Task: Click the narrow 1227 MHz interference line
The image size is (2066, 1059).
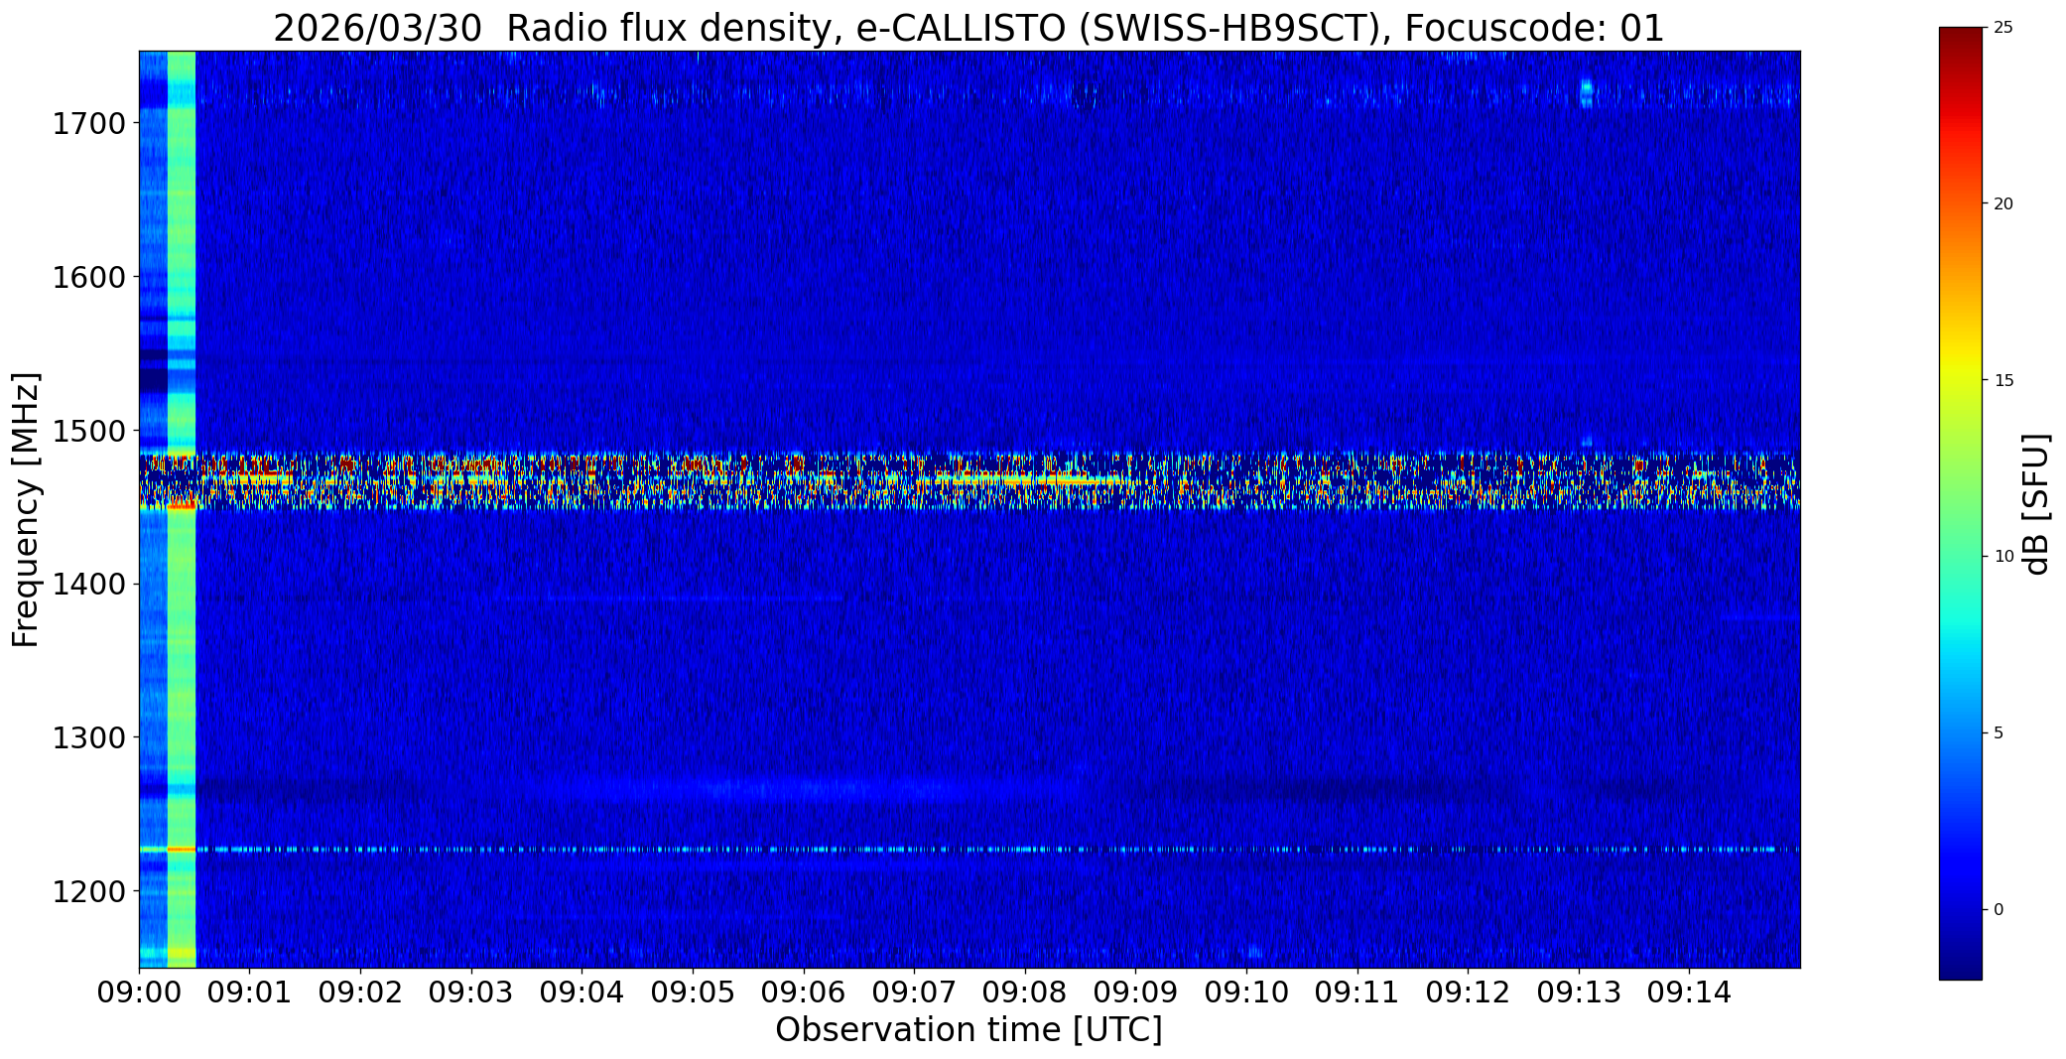Action: [x=968, y=850]
